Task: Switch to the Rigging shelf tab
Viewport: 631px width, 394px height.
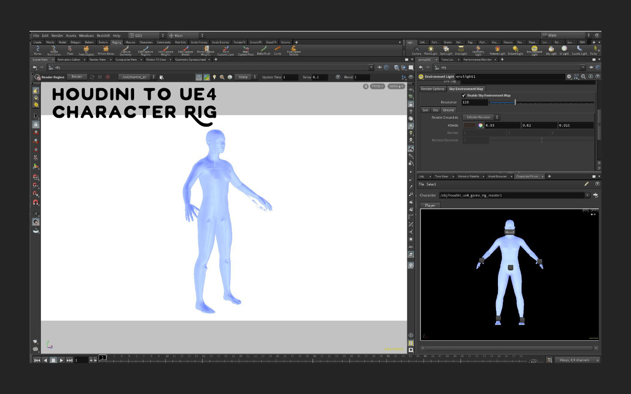Action: click(116, 42)
